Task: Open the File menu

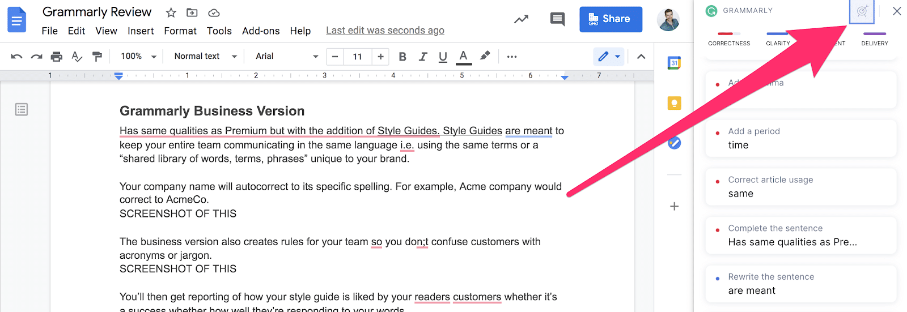Action: pos(50,31)
